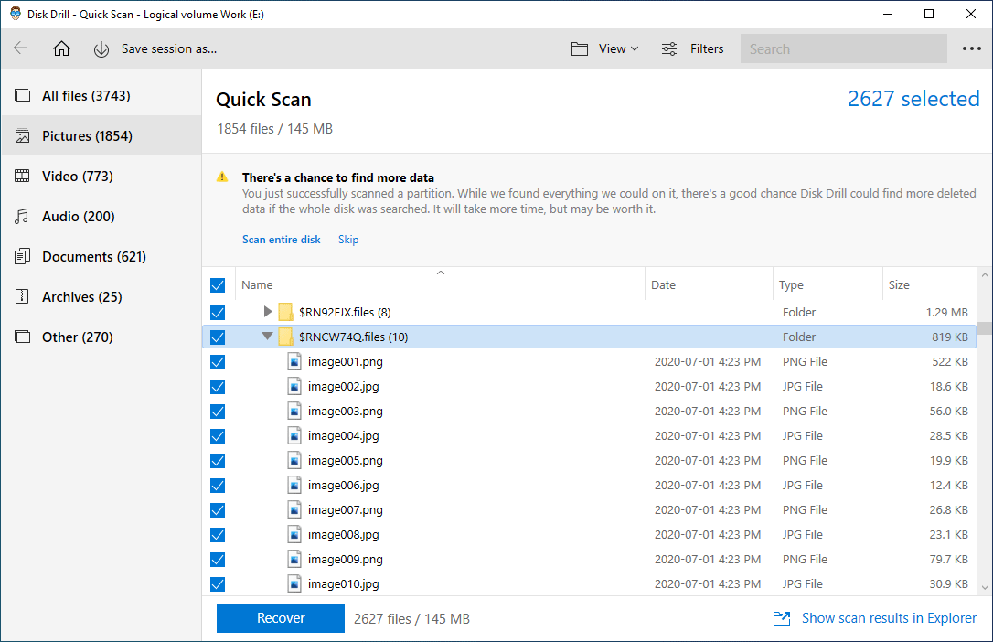The width and height of the screenshot is (993, 642).
Task: Open the Home screen icon
Action: pyautogui.click(x=61, y=48)
